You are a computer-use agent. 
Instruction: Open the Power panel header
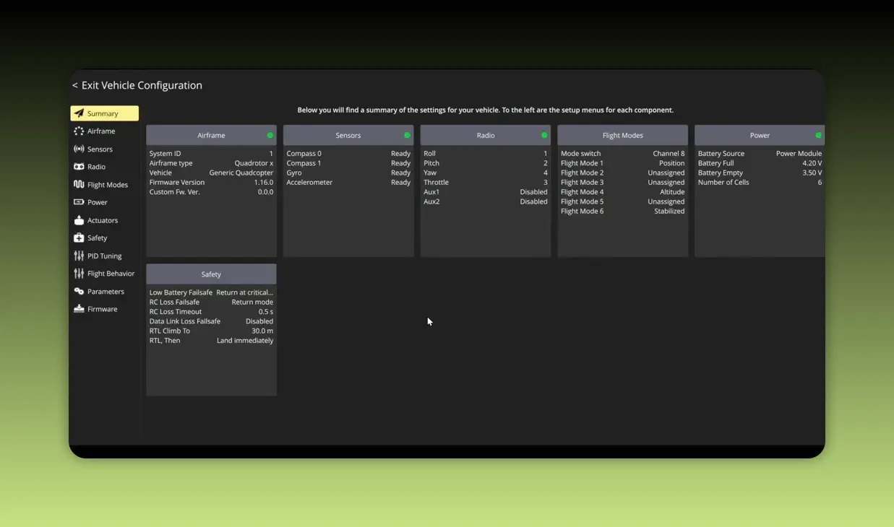(x=760, y=135)
